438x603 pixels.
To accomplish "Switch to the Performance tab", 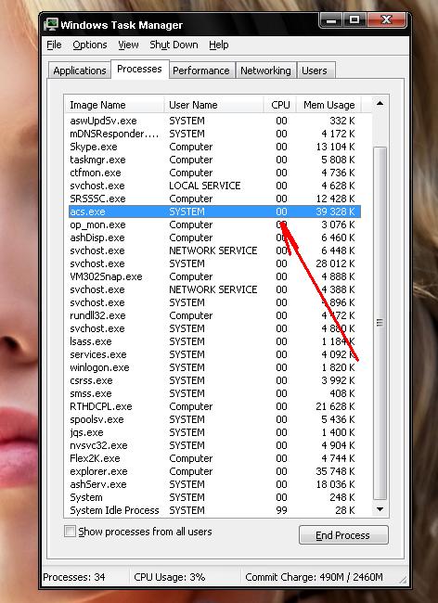I will click(201, 71).
